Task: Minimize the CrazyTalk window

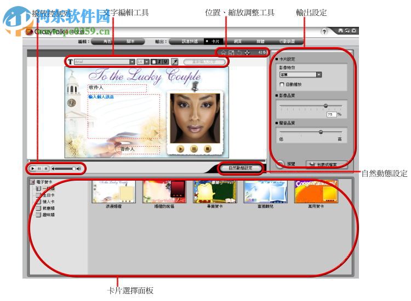Action: click(341, 31)
